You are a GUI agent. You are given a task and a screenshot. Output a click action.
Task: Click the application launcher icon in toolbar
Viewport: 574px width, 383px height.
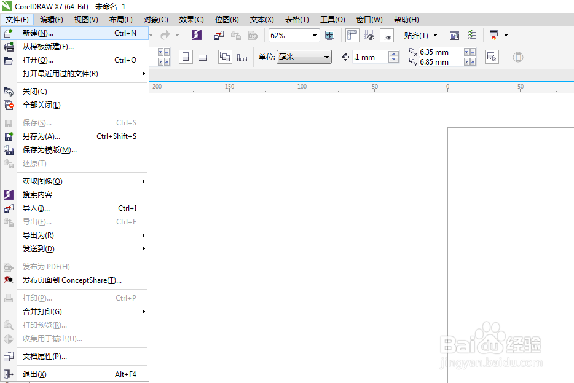494,35
